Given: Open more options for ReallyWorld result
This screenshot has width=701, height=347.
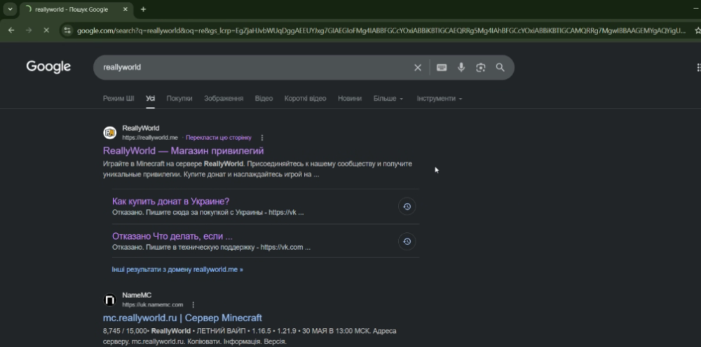Looking at the screenshot, I should click(x=262, y=138).
